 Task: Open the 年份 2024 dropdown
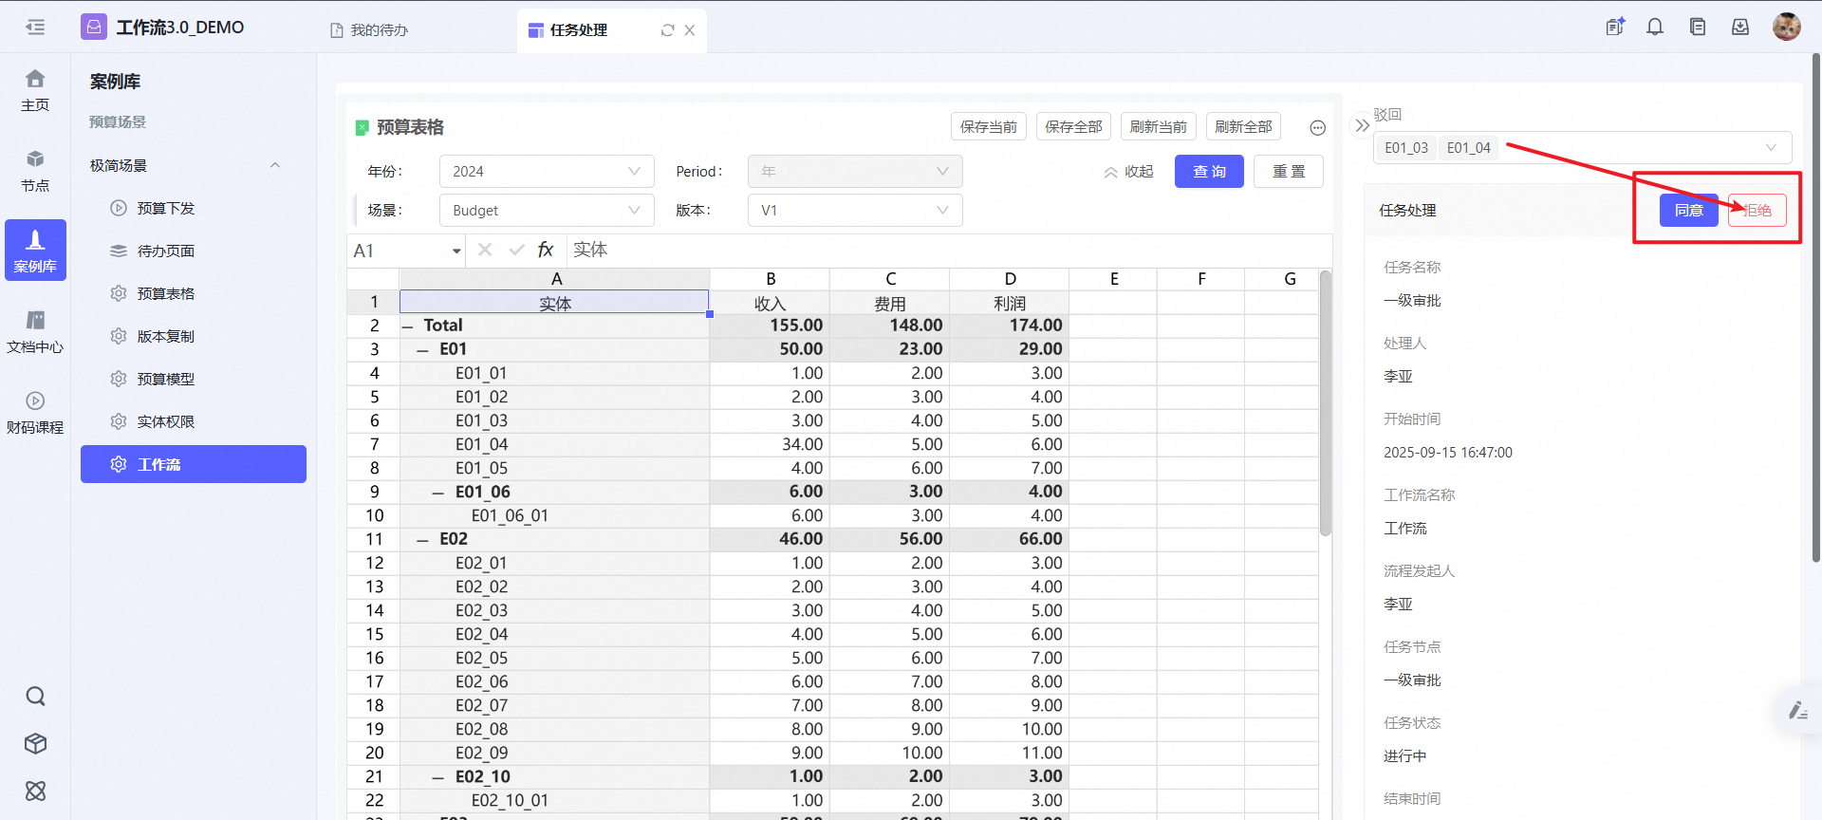point(546,172)
